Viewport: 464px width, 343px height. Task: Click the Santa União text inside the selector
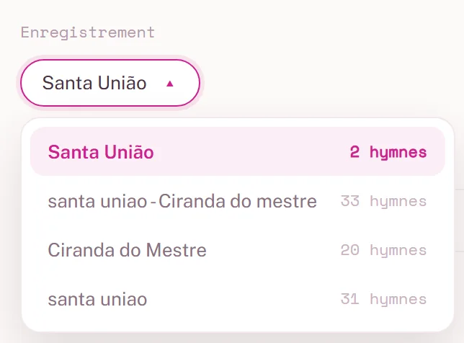[x=94, y=83]
